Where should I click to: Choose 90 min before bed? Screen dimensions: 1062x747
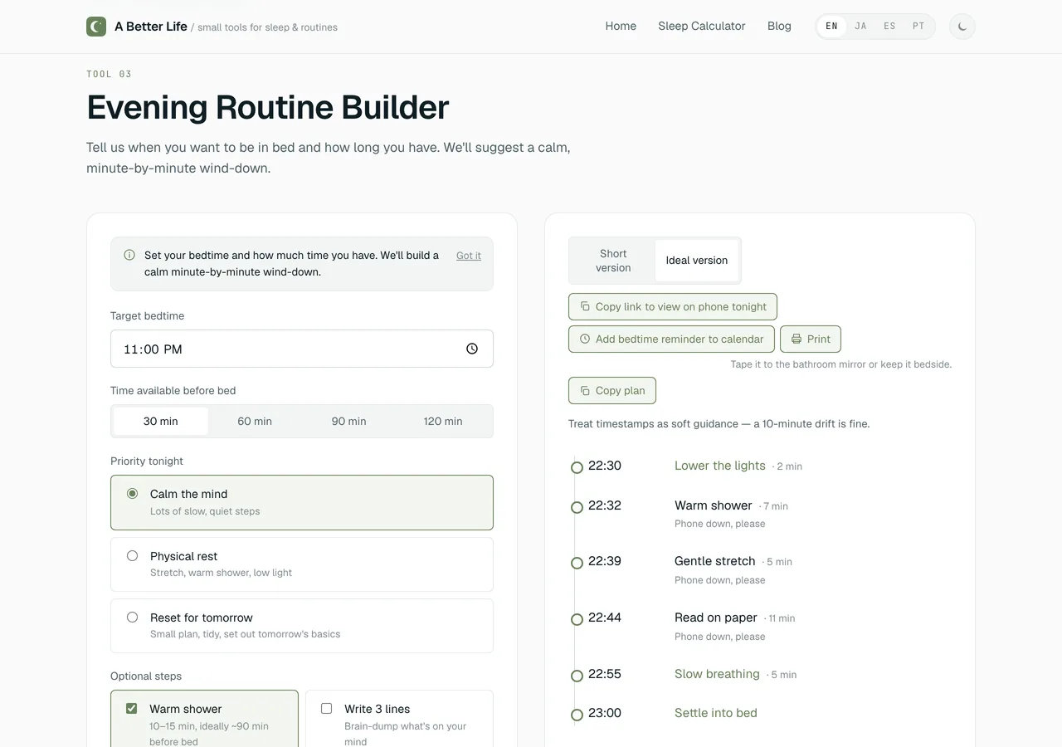coord(349,421)
